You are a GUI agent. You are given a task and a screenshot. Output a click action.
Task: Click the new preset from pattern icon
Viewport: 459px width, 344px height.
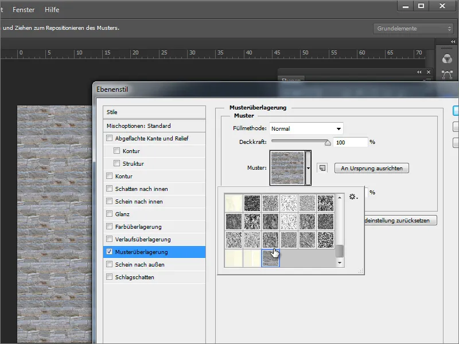click(x=322, y=168)
